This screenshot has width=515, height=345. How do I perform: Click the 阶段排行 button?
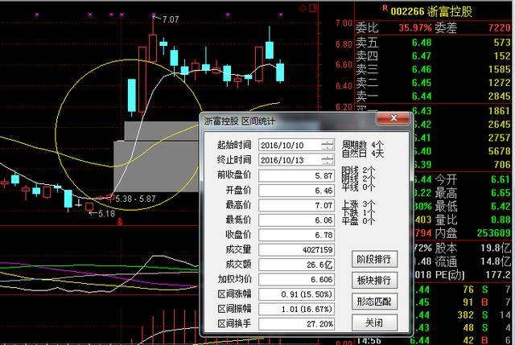(374, 259)
